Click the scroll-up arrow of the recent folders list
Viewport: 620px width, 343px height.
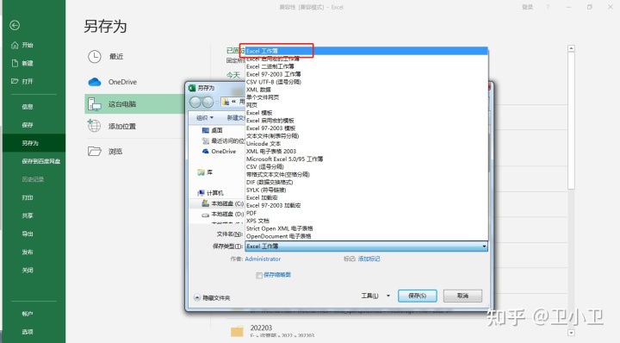571,48
